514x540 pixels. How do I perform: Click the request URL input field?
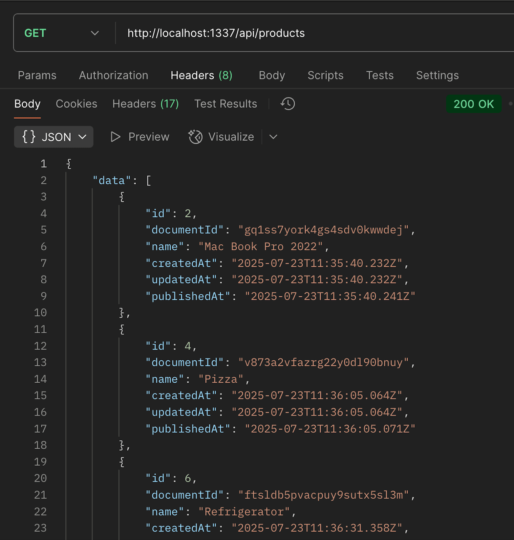point(295,33)
